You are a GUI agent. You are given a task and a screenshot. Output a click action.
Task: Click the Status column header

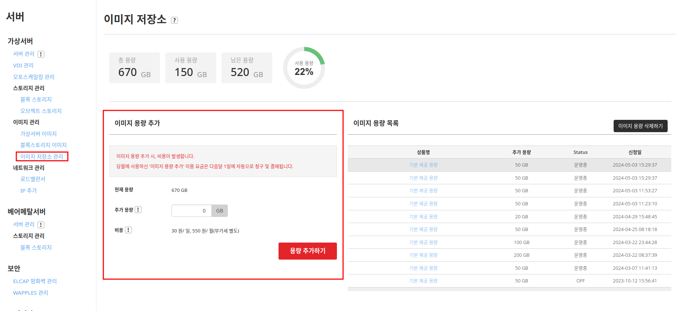580,152
